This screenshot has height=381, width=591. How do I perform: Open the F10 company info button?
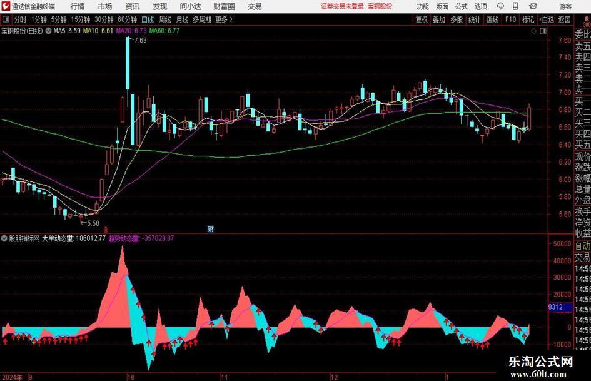pyautogui.click(x=510, y=19)
